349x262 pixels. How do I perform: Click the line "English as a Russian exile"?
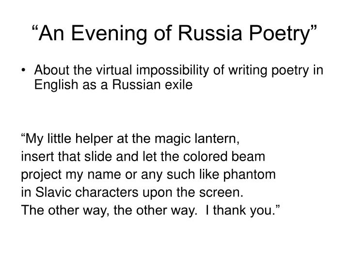[113, 85]
